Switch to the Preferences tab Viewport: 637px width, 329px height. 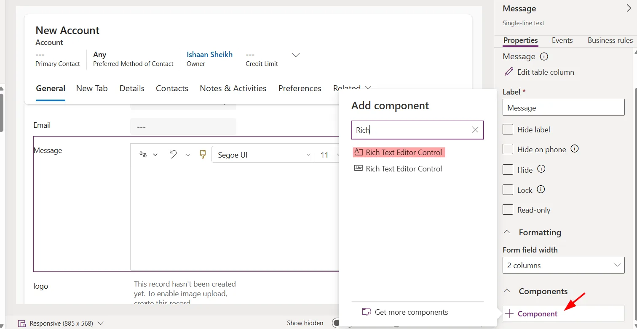[x=300, y=88]
